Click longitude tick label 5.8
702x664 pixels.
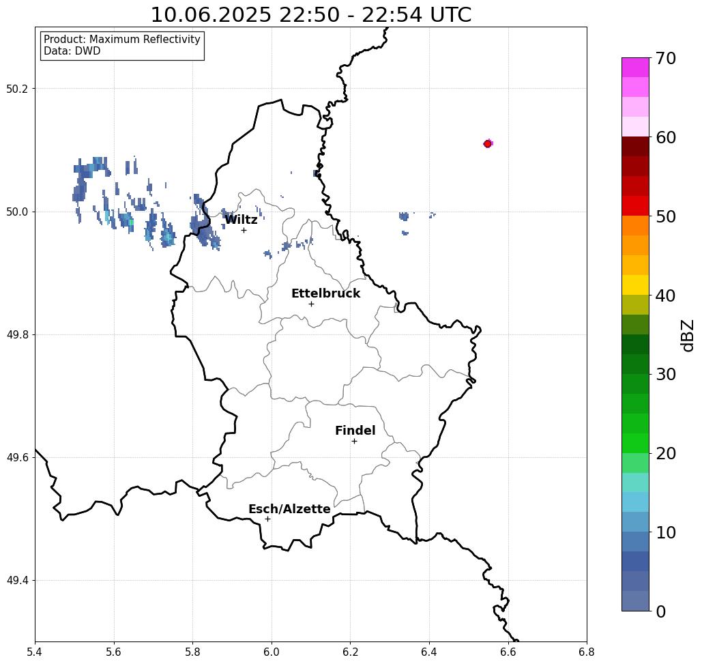(x=192, y=652)
